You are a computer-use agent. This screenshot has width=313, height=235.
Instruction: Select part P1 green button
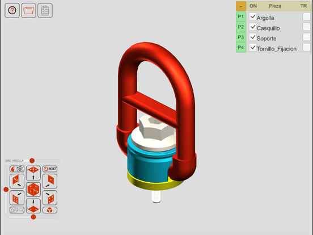click(241, 16)
